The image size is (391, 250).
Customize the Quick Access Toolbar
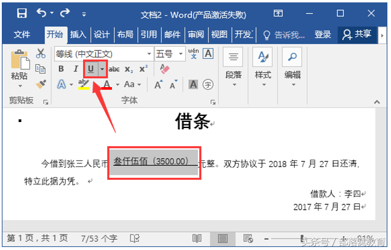(84, 14)
